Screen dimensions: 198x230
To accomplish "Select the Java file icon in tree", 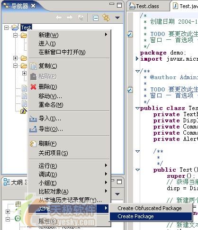I will (24, 110).
